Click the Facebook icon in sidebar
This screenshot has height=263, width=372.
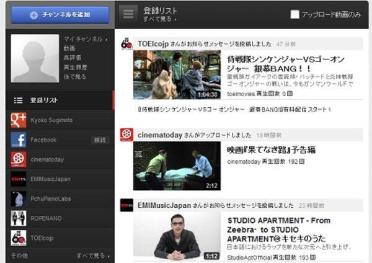pos(18,140)
